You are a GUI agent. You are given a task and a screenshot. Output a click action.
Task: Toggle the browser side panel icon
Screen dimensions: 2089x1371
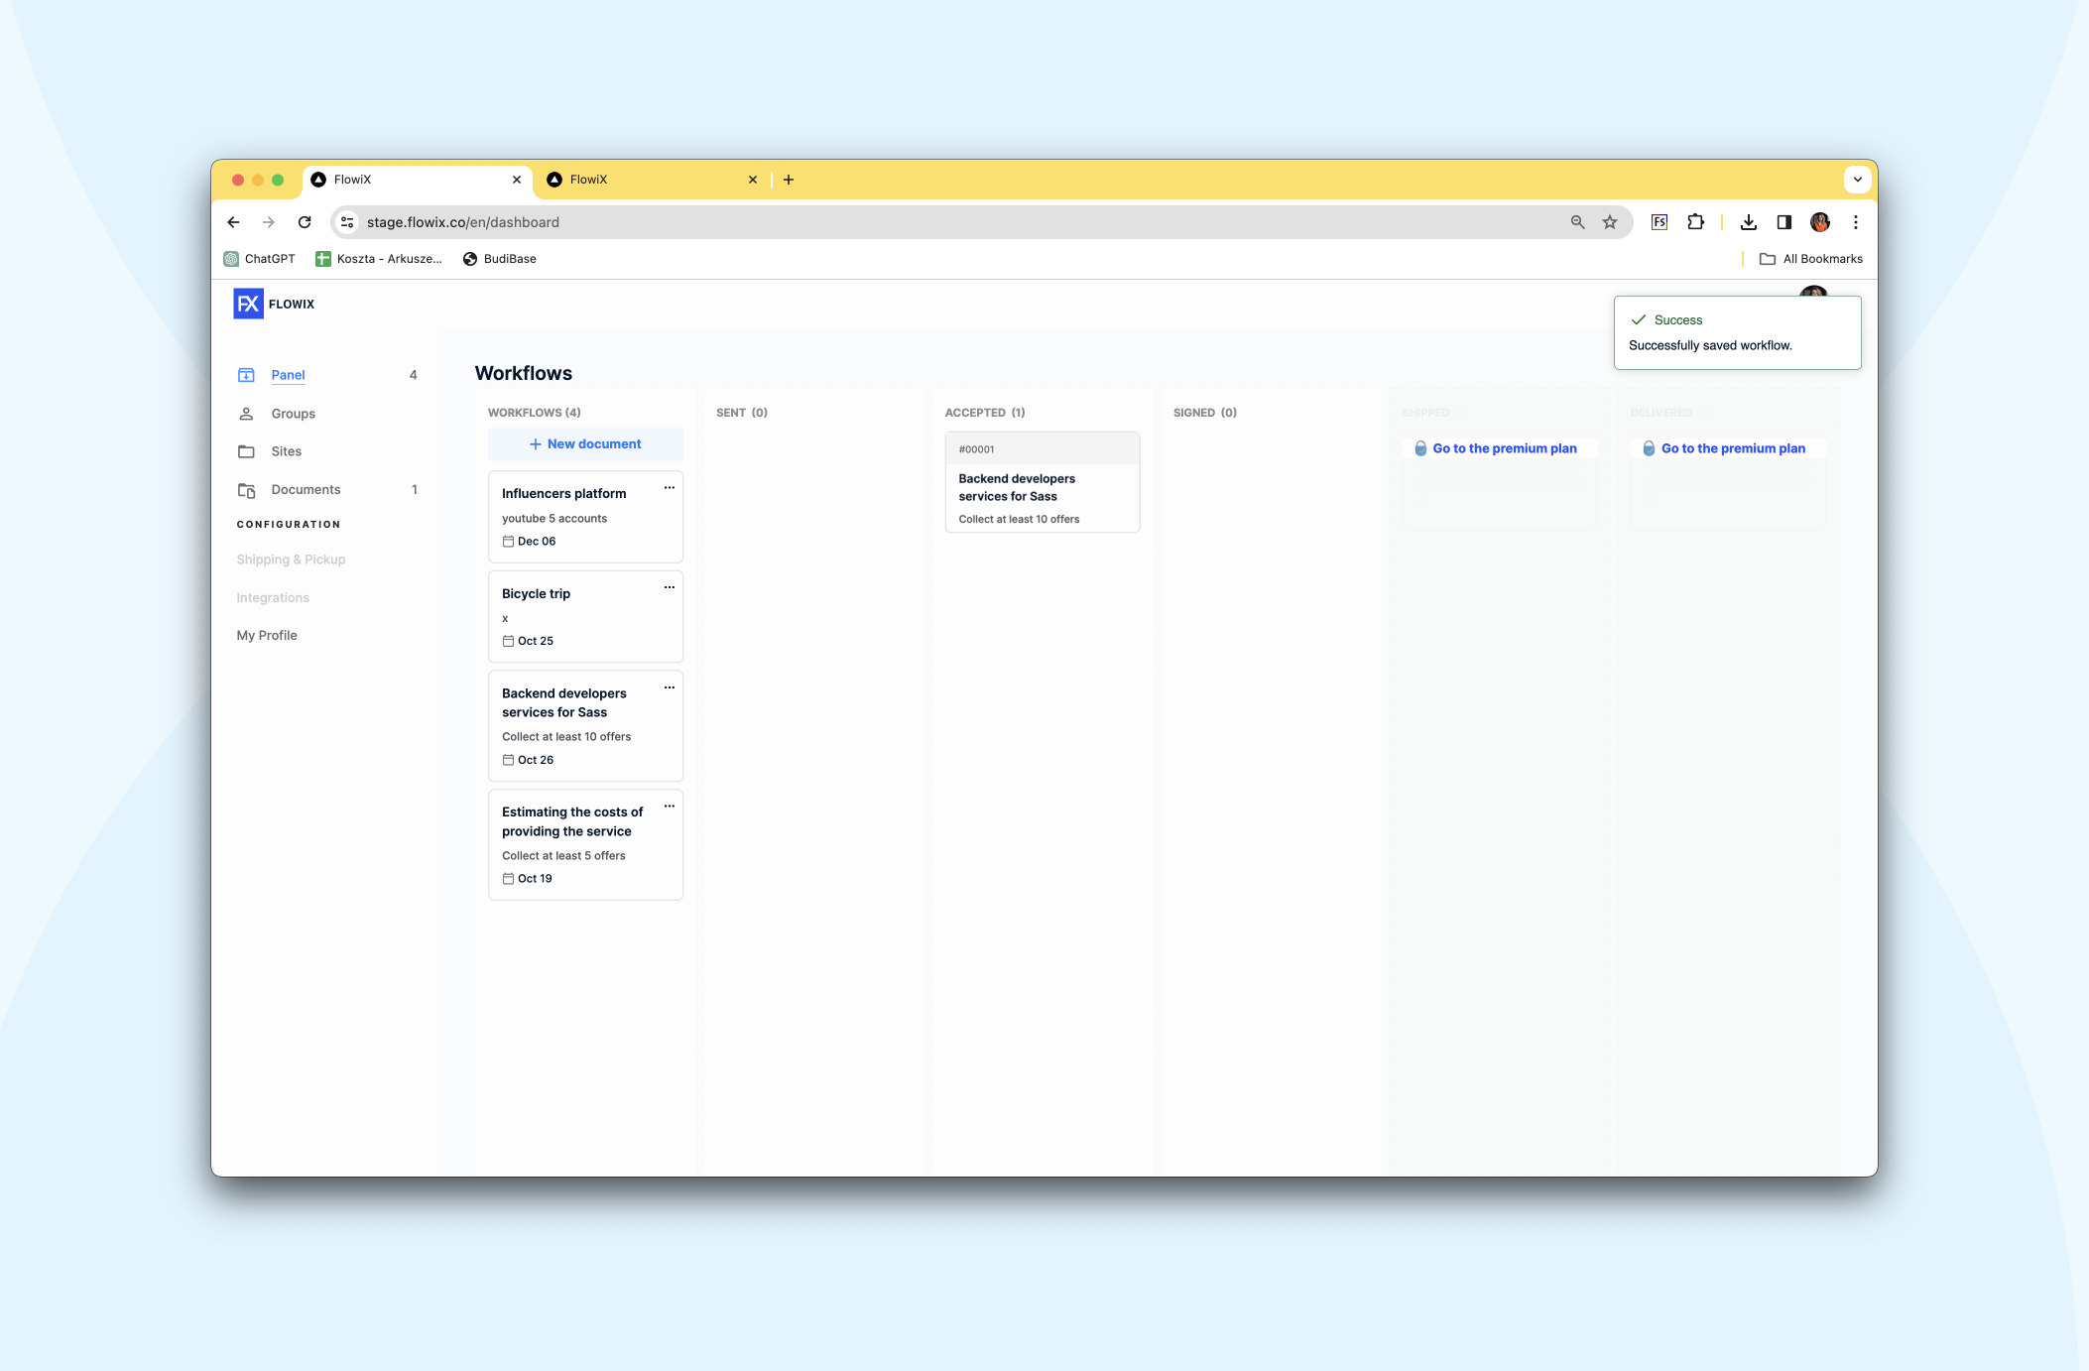(1784, 222)
